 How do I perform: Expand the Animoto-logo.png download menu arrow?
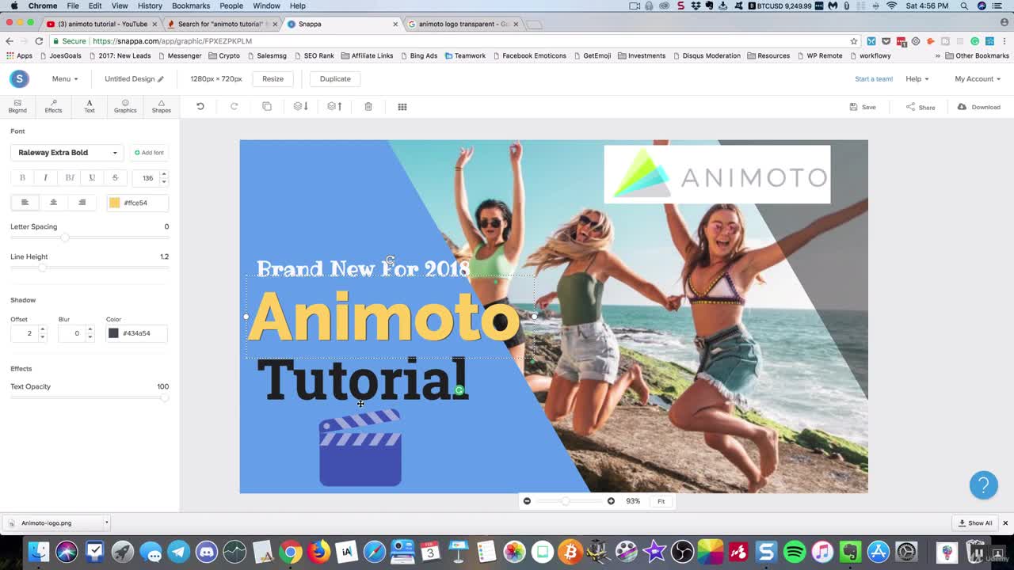tap(106, 522)
